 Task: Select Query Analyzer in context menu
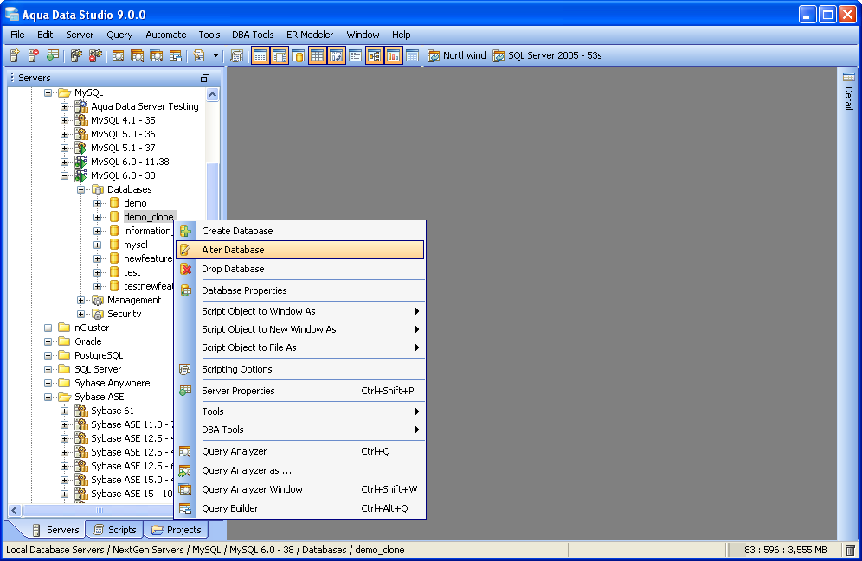(300, 451)
